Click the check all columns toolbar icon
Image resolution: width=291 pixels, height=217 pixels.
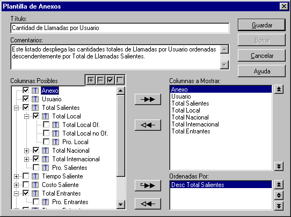tap(110, 80)
